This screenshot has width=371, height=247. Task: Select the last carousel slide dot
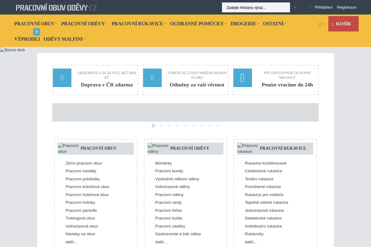tap(218, 126)
